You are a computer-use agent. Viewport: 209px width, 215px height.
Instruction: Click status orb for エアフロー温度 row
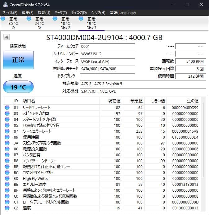coord(7,184)
